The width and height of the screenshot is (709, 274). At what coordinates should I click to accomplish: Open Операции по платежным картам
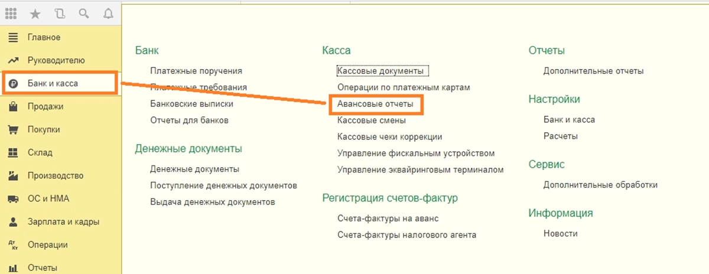pyautogui.click(x=404, y=87)
